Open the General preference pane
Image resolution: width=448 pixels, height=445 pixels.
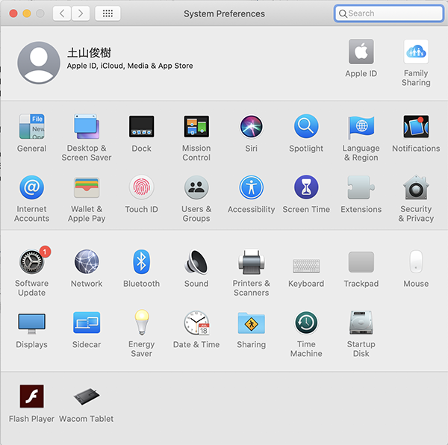pyautogui.click(x=31, y=126)
